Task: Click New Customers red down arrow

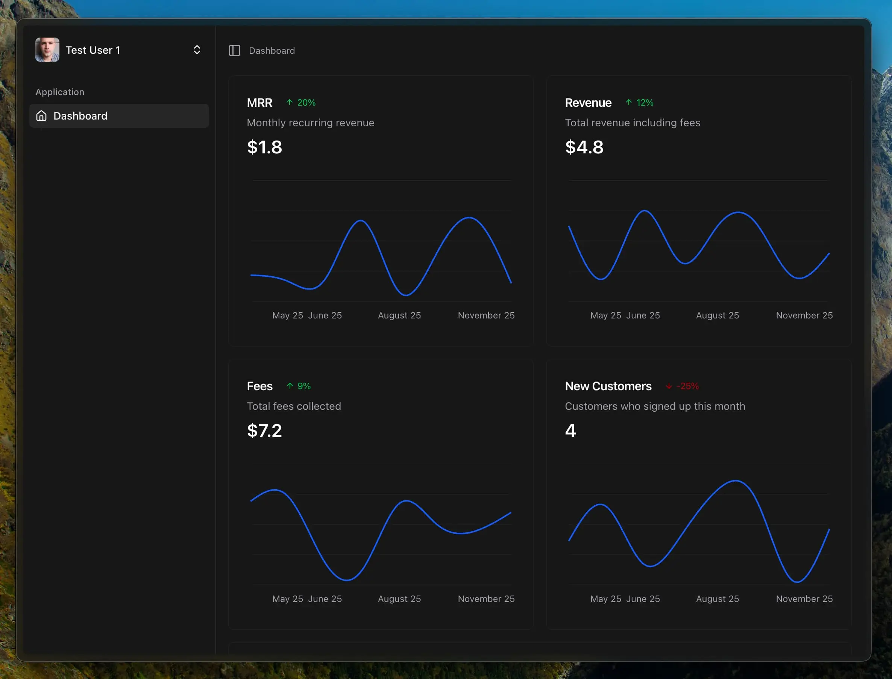Action: 669,386
